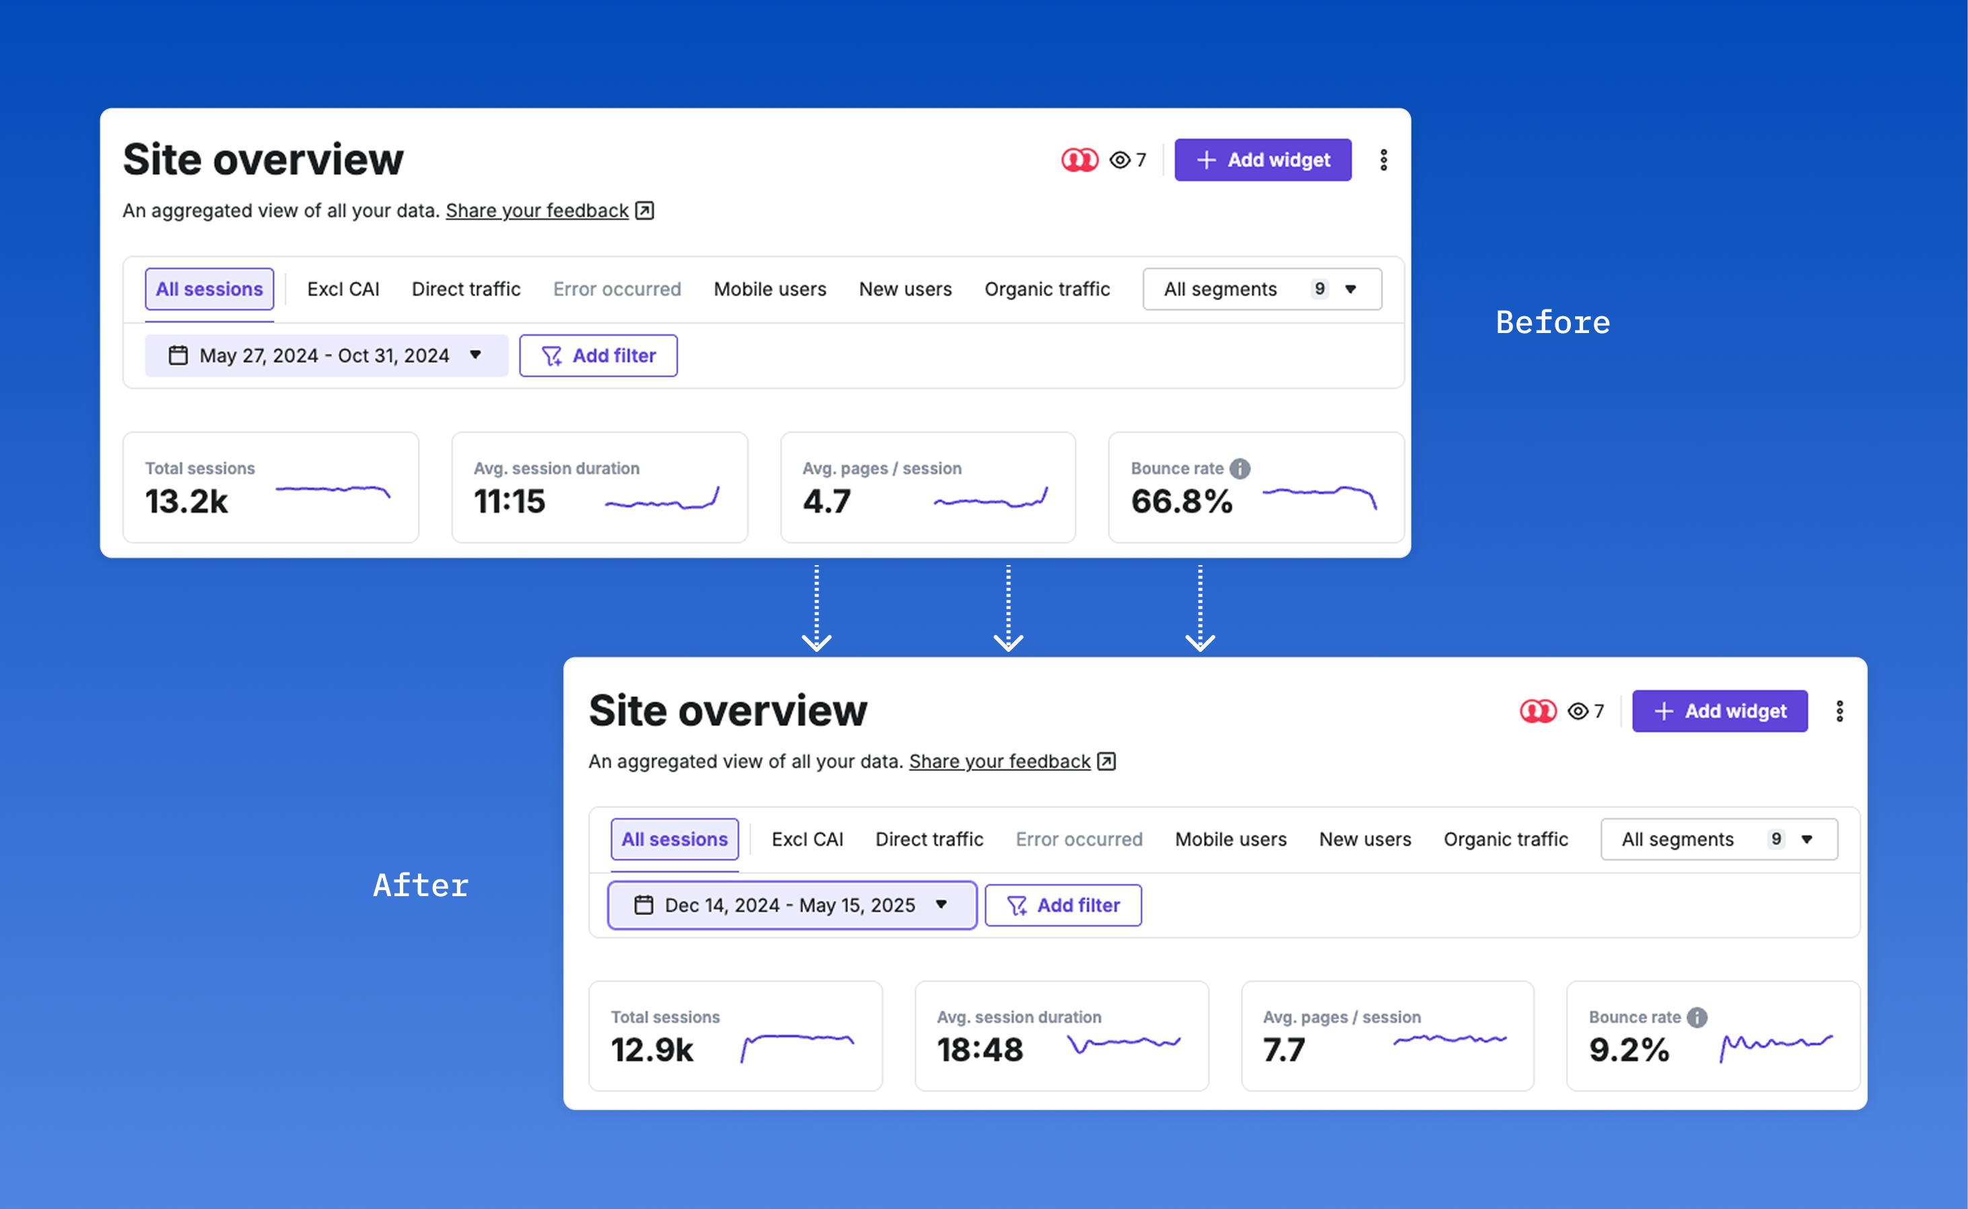Click the three-dot menu in After panel
This screenshot has width=1968, height=1209.
coord(1839,711)
